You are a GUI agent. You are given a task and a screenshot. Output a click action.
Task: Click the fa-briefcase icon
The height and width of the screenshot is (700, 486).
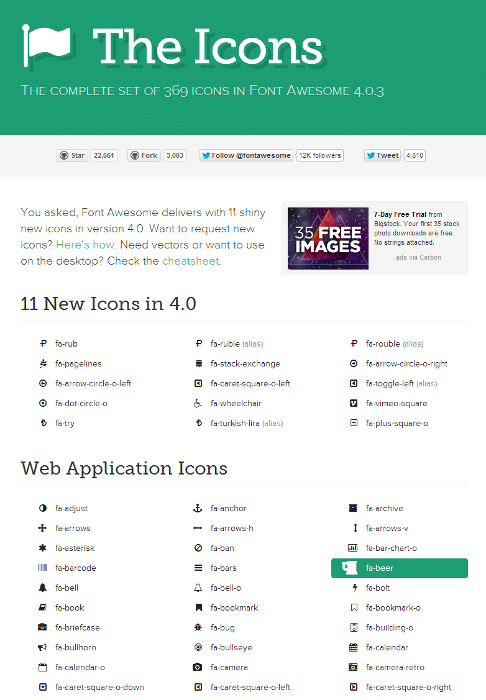tap(42, 627)
